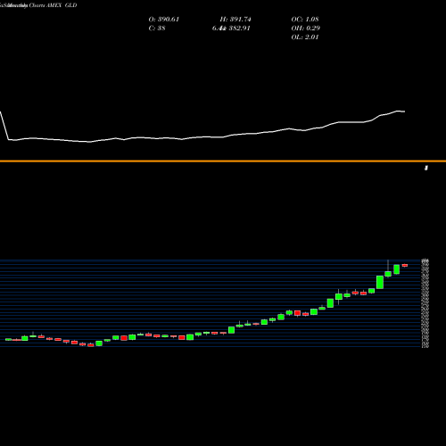Select the OL: 2.01 reading
This screenshot has height=446, width=446.
click(x=305, y=37)
